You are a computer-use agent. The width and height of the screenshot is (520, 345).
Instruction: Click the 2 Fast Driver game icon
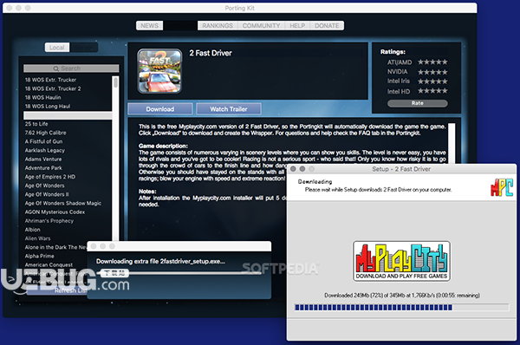(159, 71)
